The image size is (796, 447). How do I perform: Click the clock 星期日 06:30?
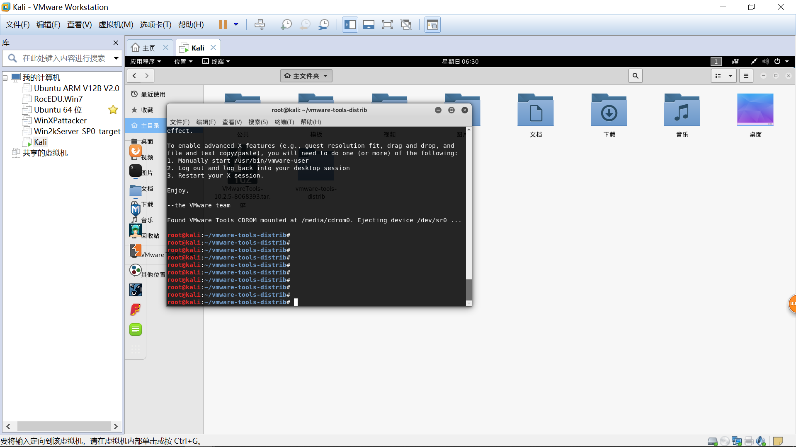click(x=460, y=61)
